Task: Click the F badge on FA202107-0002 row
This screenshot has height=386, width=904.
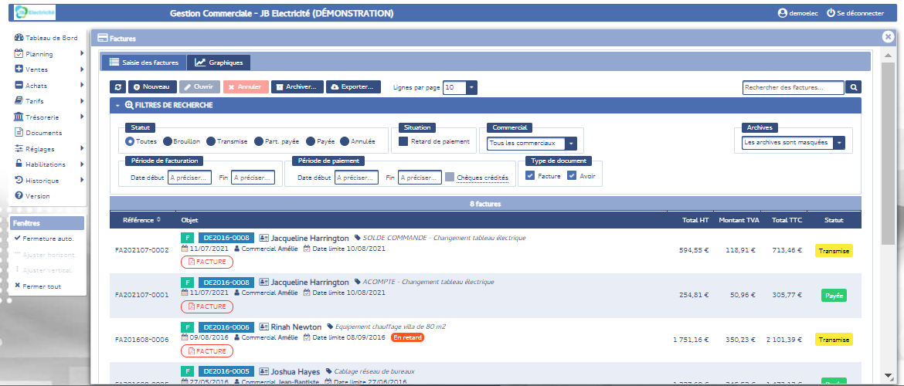Action: tap(187, 237)
